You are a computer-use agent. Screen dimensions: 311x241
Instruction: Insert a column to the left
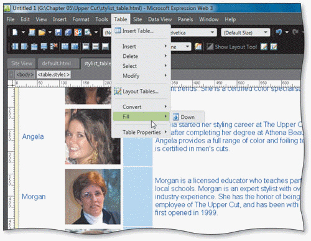coord(15,46)
